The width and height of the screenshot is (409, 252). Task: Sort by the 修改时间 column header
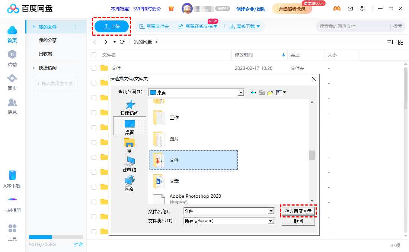pos(259,55)
